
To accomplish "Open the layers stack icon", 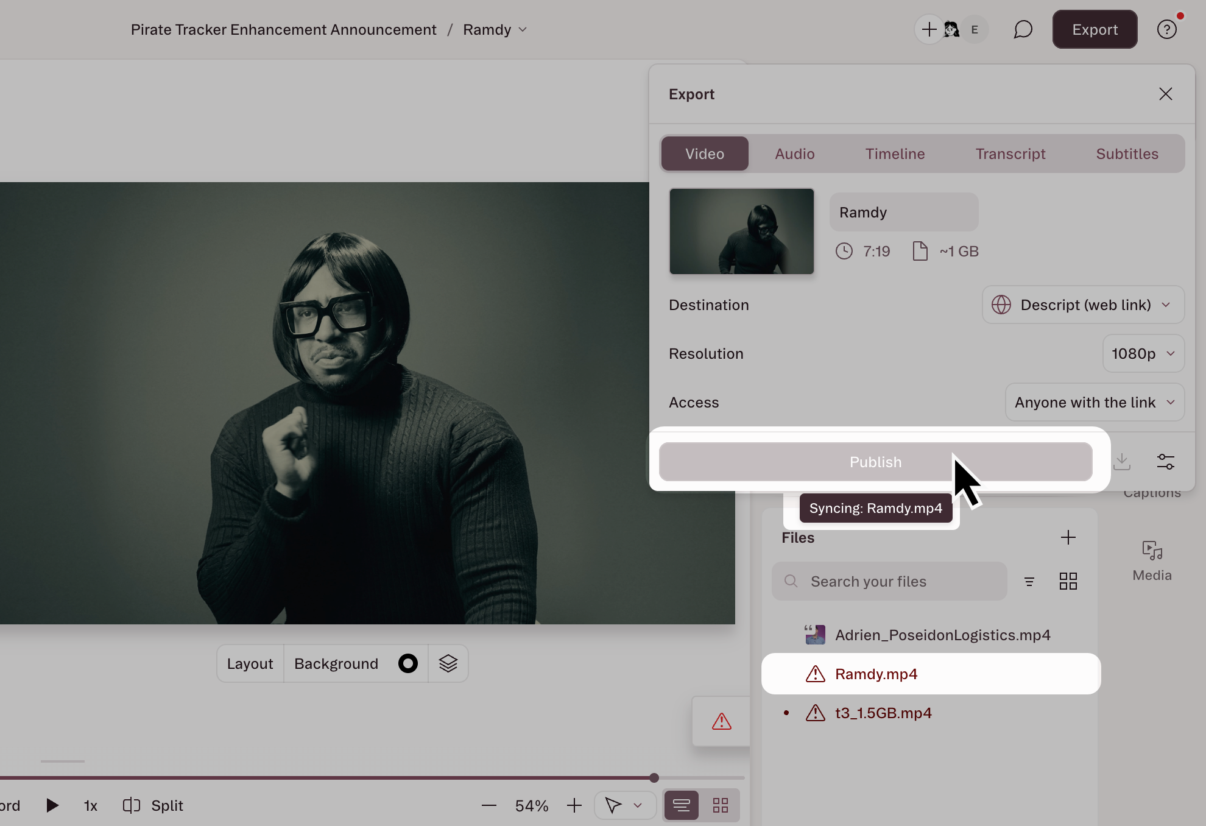I will click(x=448, y=663).
